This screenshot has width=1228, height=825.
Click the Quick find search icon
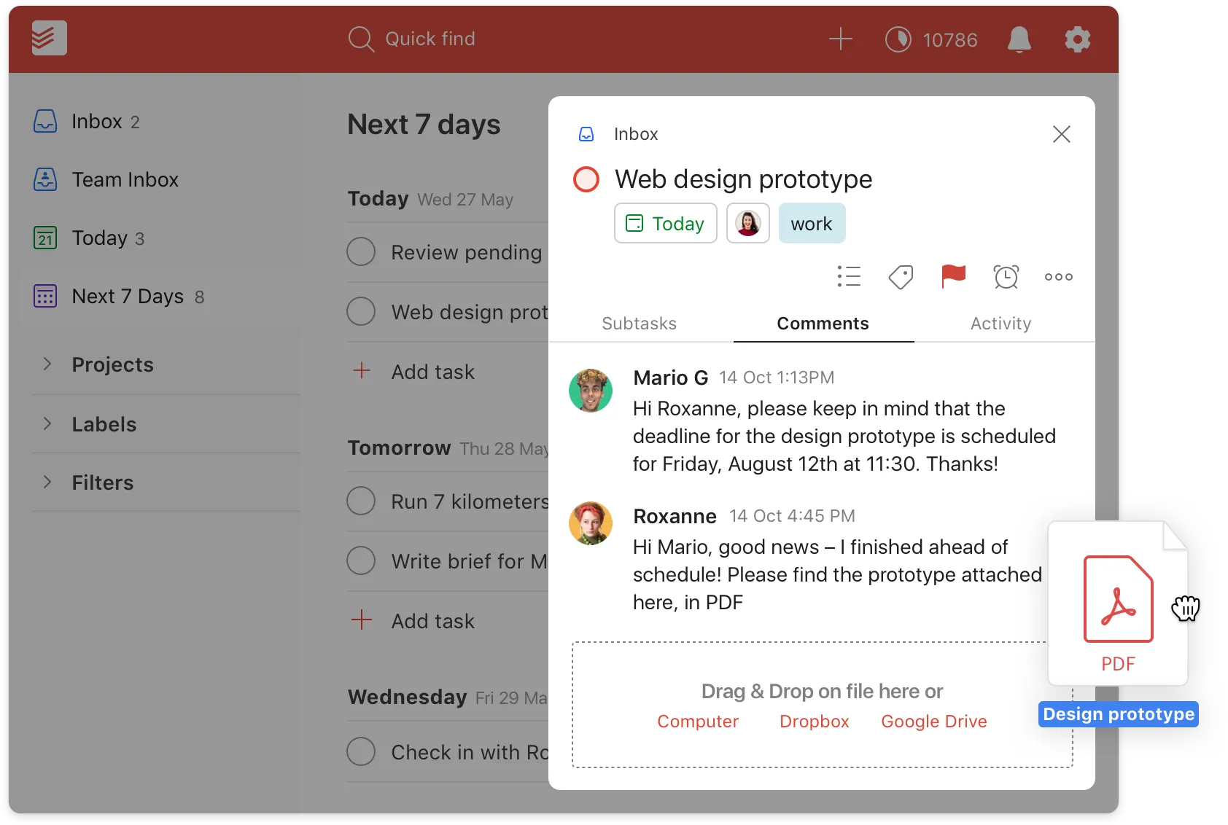click(x=361, y=39)
